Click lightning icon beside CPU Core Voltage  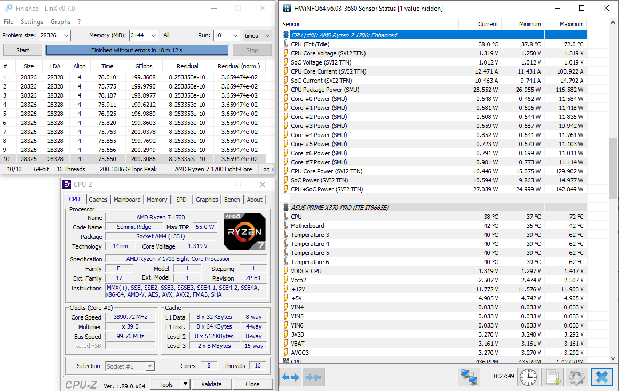pos(286,53)
